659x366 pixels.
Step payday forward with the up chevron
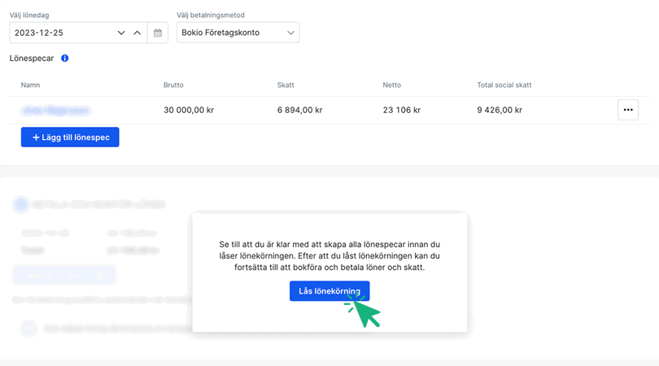137,33
